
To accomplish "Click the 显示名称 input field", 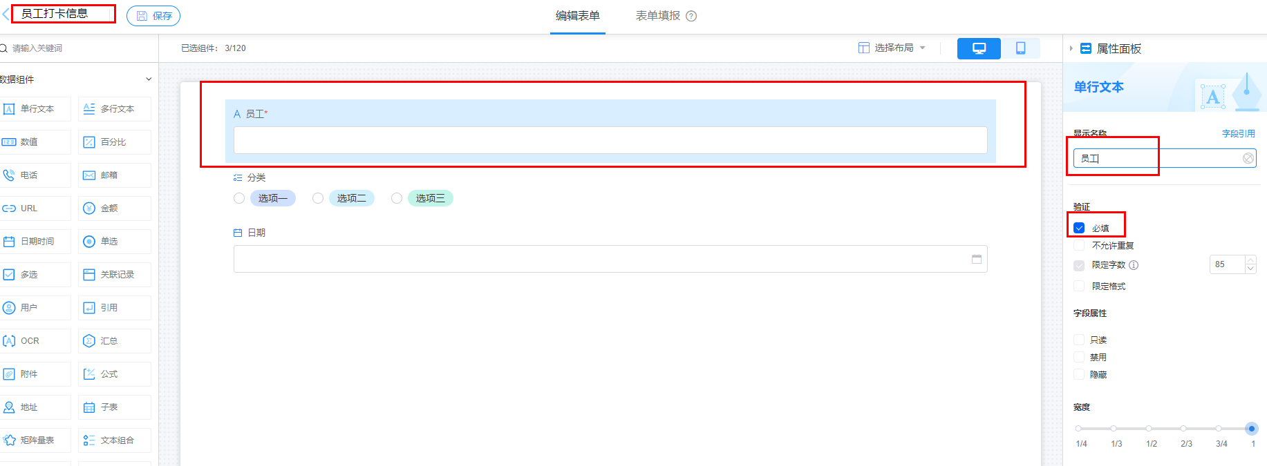I will [1165, 158].
